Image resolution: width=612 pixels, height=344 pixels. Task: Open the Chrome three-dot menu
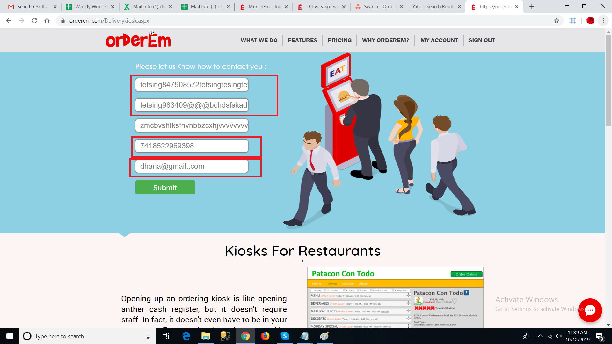click(x=603, y=21)
